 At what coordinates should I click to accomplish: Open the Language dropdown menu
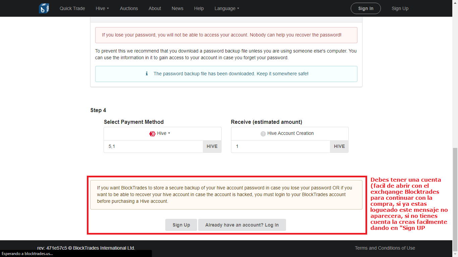pyautogui.click(x=227, y=8)
